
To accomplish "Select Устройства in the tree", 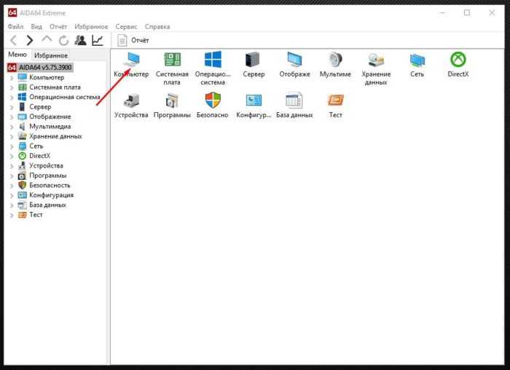I will (46, 166).
